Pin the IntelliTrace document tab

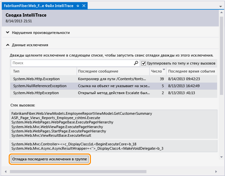78,6
